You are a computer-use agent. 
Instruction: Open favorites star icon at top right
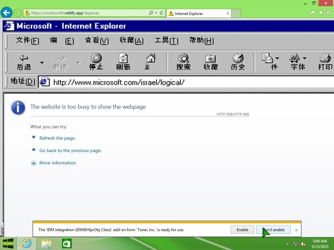tap(321, 13)
